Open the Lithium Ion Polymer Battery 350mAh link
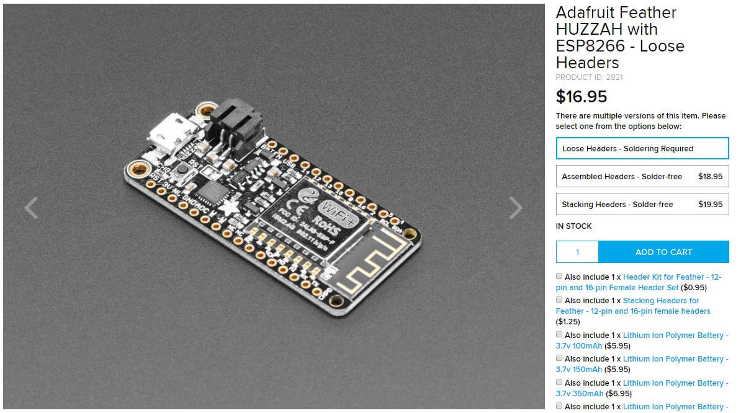741x413 pixels. click(642, 388)
